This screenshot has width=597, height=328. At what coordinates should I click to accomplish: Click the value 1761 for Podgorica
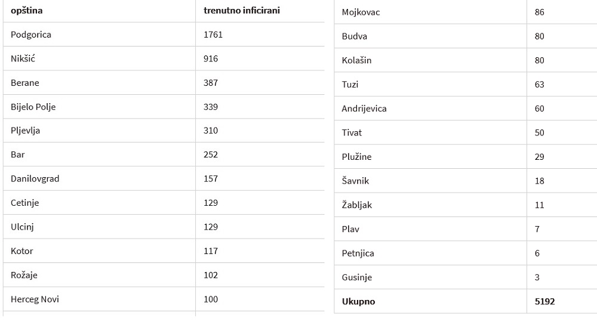tap(213, 35)
